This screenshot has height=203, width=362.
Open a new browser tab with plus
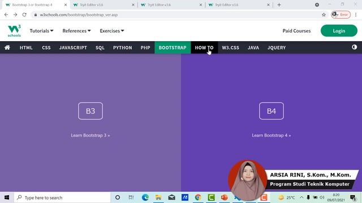coord(279,5)
